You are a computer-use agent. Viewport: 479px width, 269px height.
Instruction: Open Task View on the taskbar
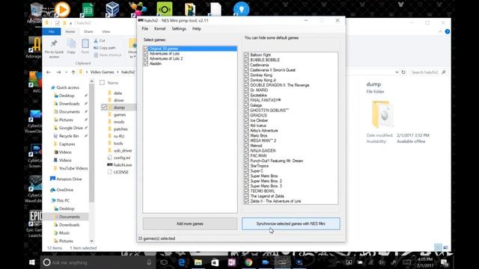point(164,262)
